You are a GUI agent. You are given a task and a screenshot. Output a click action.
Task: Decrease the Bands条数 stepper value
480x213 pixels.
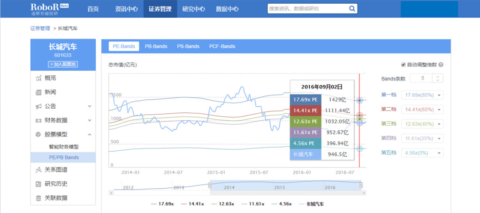pos(438,81)
